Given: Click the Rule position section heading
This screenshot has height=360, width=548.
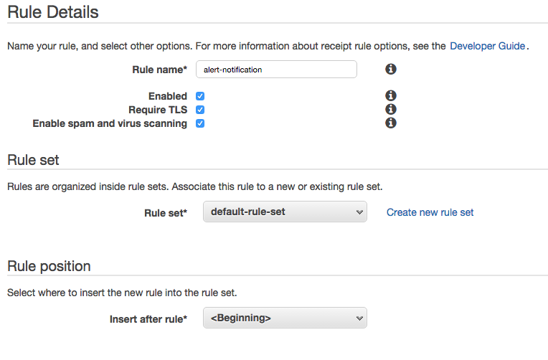Looking at the screenshot, I should (x=49, y=266).
